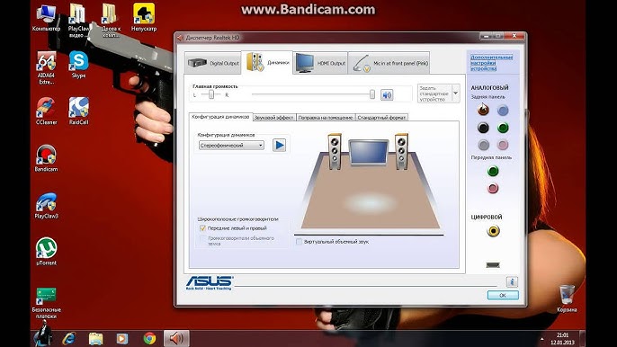Click the left speaker in room diagram
The width and height of the screenshot is (617, 347).
(335, 152)
